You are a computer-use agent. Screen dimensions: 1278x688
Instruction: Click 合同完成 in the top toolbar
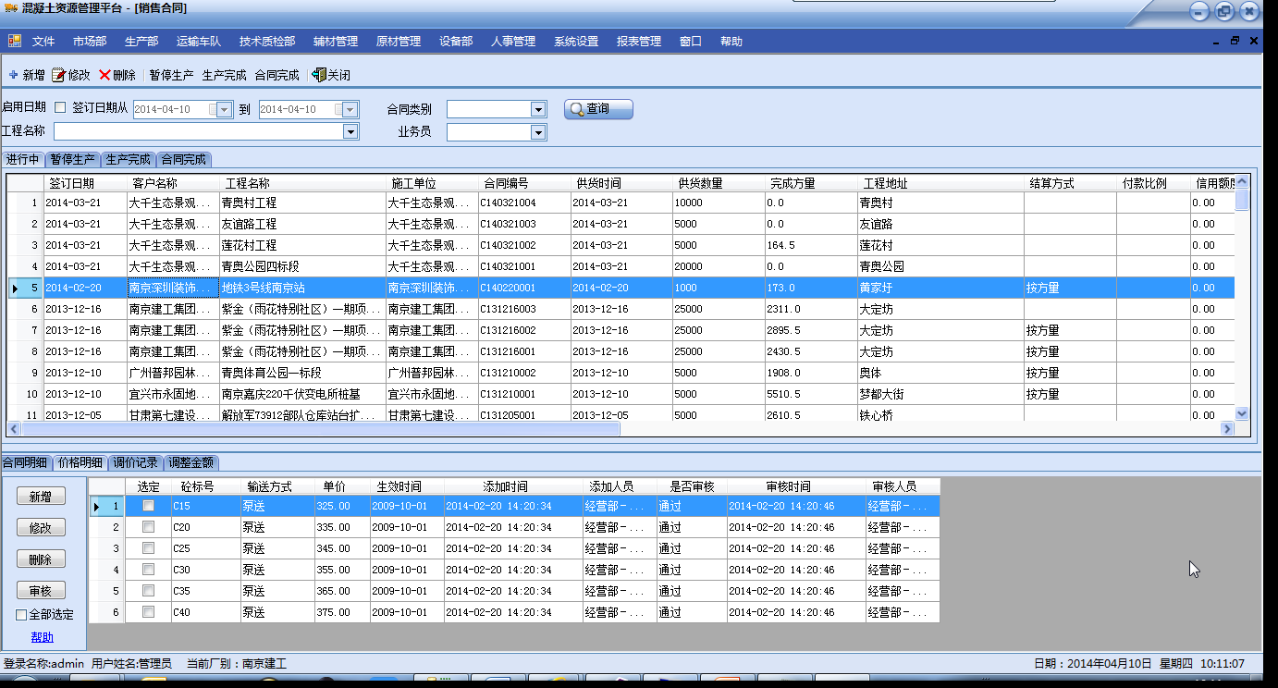(276, 75)
